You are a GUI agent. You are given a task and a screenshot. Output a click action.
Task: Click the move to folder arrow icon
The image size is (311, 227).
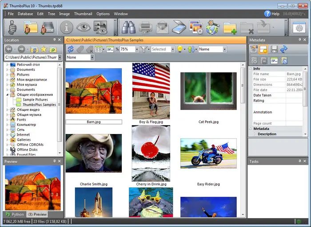pos(263,27)
